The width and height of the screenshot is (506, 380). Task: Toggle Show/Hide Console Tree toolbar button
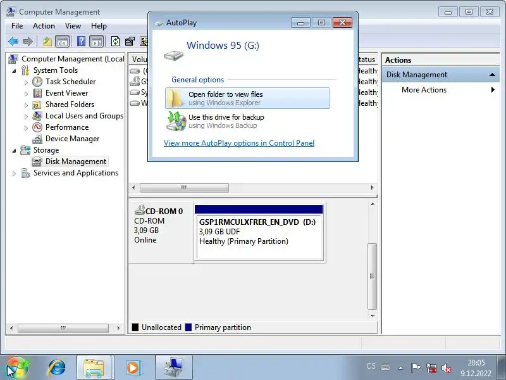click(x=62, y=41)
